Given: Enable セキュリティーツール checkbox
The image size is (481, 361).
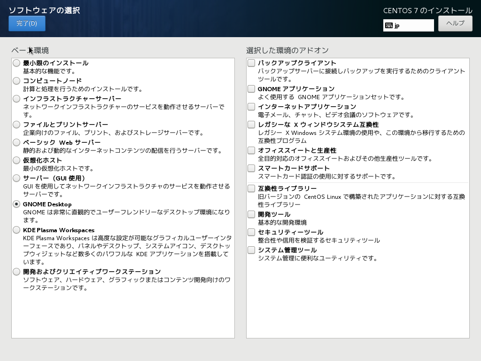Looking at the screenshot, I should (251, 232).
